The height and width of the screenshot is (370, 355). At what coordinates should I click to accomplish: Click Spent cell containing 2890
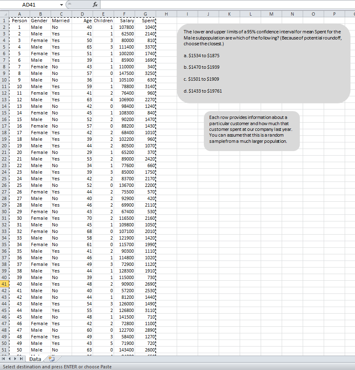coord(145,330)
